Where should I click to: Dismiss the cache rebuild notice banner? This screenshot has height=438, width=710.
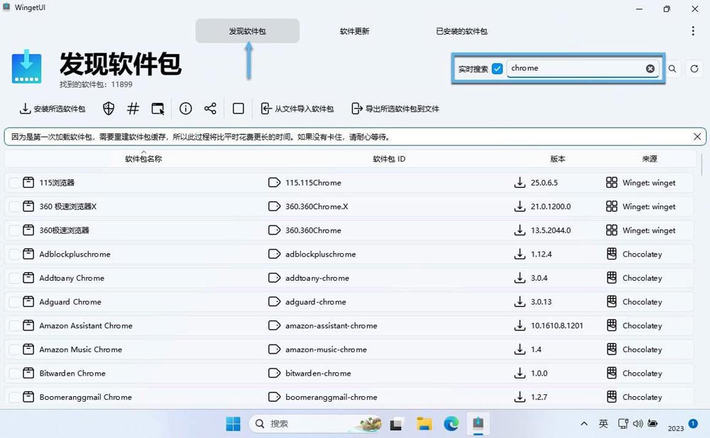[x=697, y=137]
